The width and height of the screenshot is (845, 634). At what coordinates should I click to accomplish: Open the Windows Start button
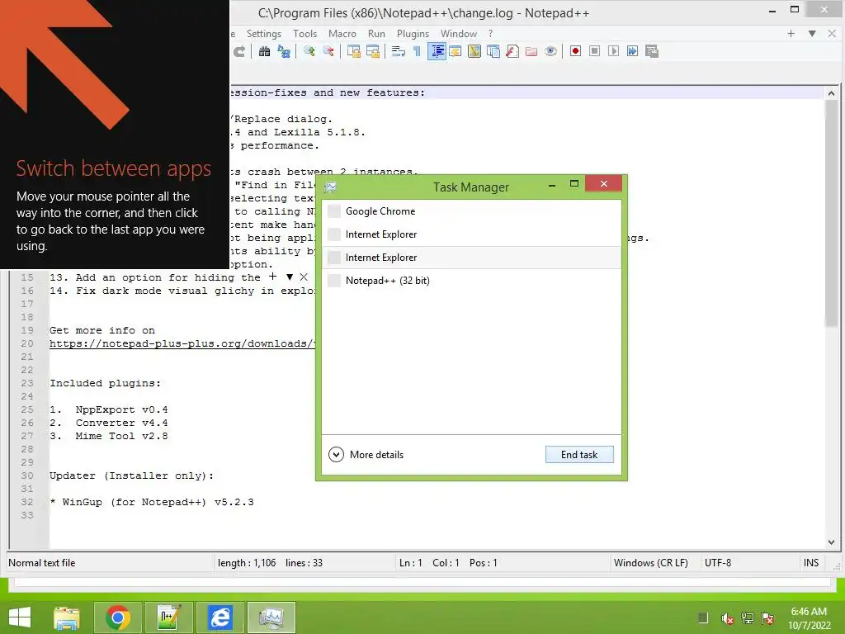(x=20, y=617)
